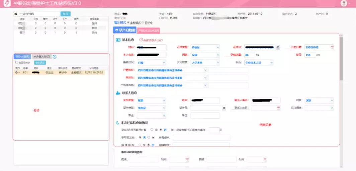Screen dimensions: 356x171
Task: Click the contact's empty 证件号 field
Action: 206,108
